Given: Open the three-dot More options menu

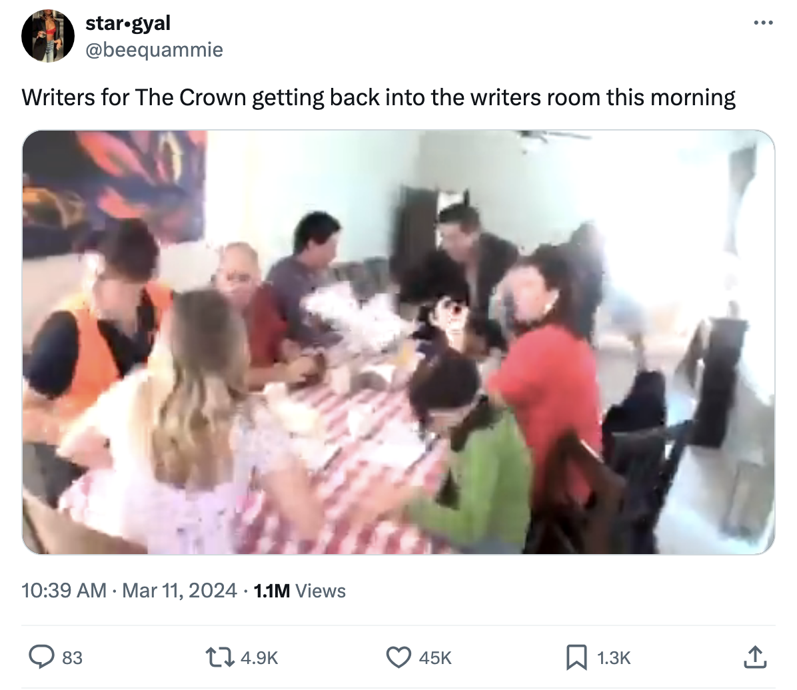Looking at the screenshot, I should click(763, 23).
